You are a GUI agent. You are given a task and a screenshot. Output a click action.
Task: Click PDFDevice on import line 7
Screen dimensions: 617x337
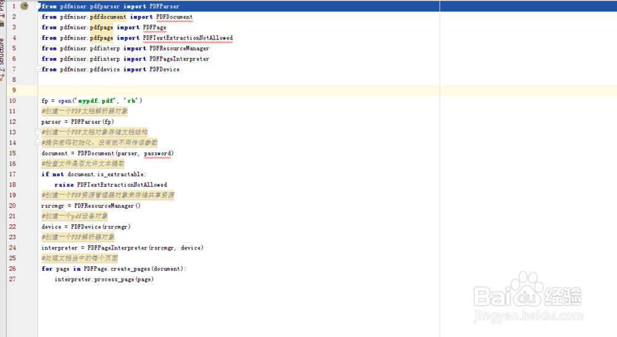click(164, 69)
